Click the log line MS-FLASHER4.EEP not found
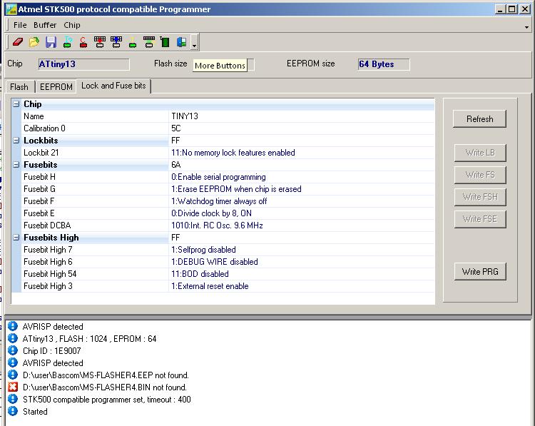 click(106, 375)
